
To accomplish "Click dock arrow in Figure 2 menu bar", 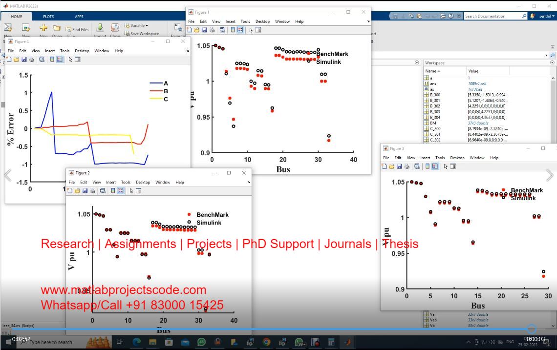I will coord(249,182).
